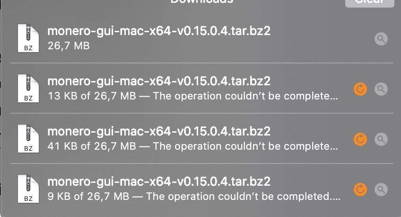The height and width of the screenshot is (217, 401).
Task: Select the filename above the 41 KB status
Action: 159,131
